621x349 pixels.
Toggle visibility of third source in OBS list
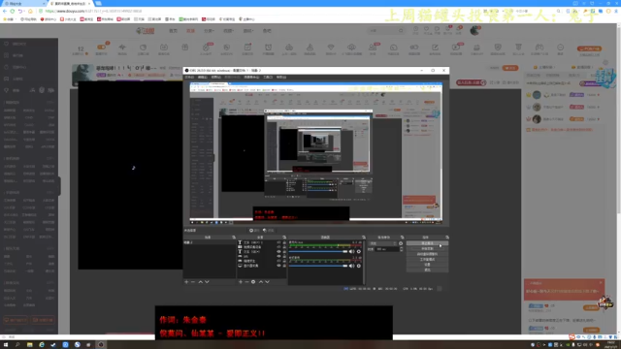278,252
